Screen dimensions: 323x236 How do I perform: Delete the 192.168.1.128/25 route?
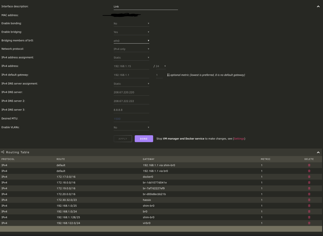tap(309, 217)
